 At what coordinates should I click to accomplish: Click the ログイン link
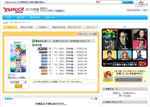pos(44,8)
